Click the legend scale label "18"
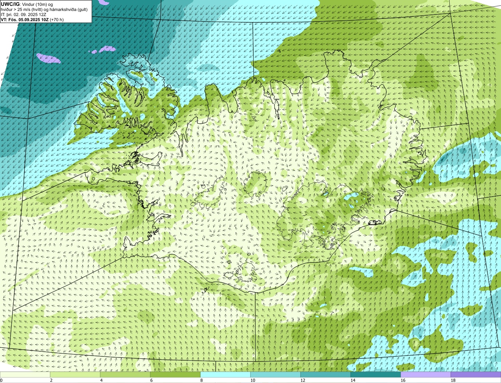The width and height of the screenshot is (501, 383). (x=453, y=380)
